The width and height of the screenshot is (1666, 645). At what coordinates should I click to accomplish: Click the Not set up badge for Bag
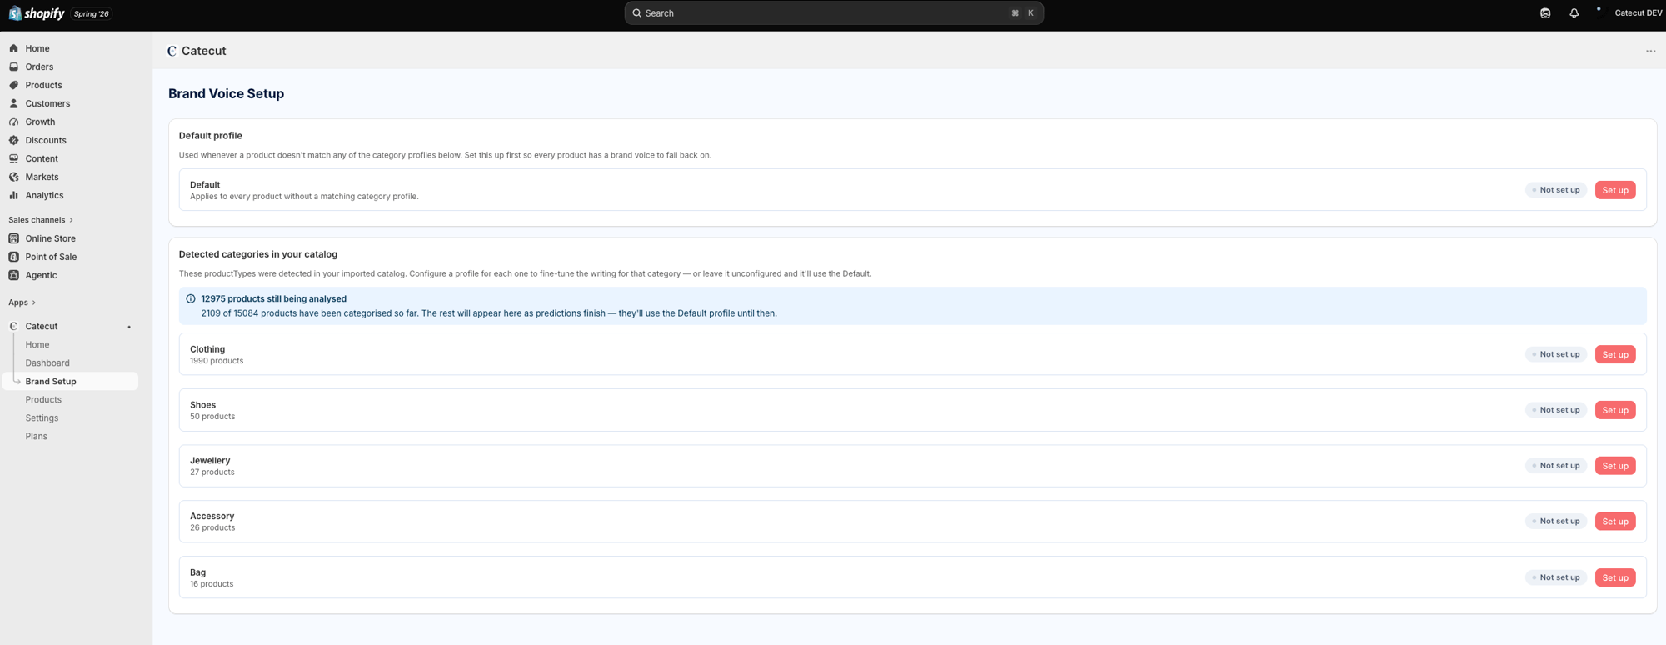[1556, 577]
